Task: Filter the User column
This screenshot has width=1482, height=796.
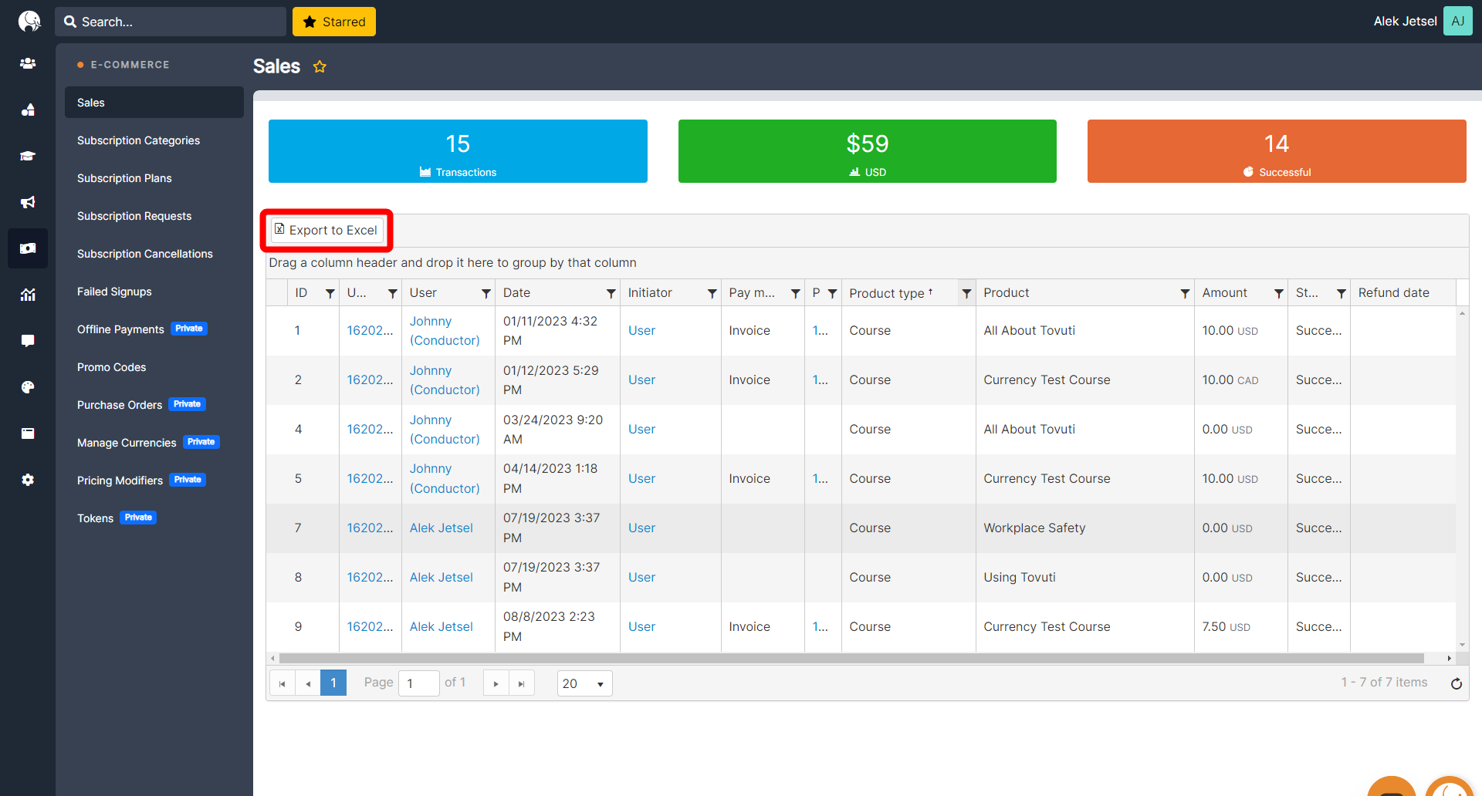Action: 486,293
